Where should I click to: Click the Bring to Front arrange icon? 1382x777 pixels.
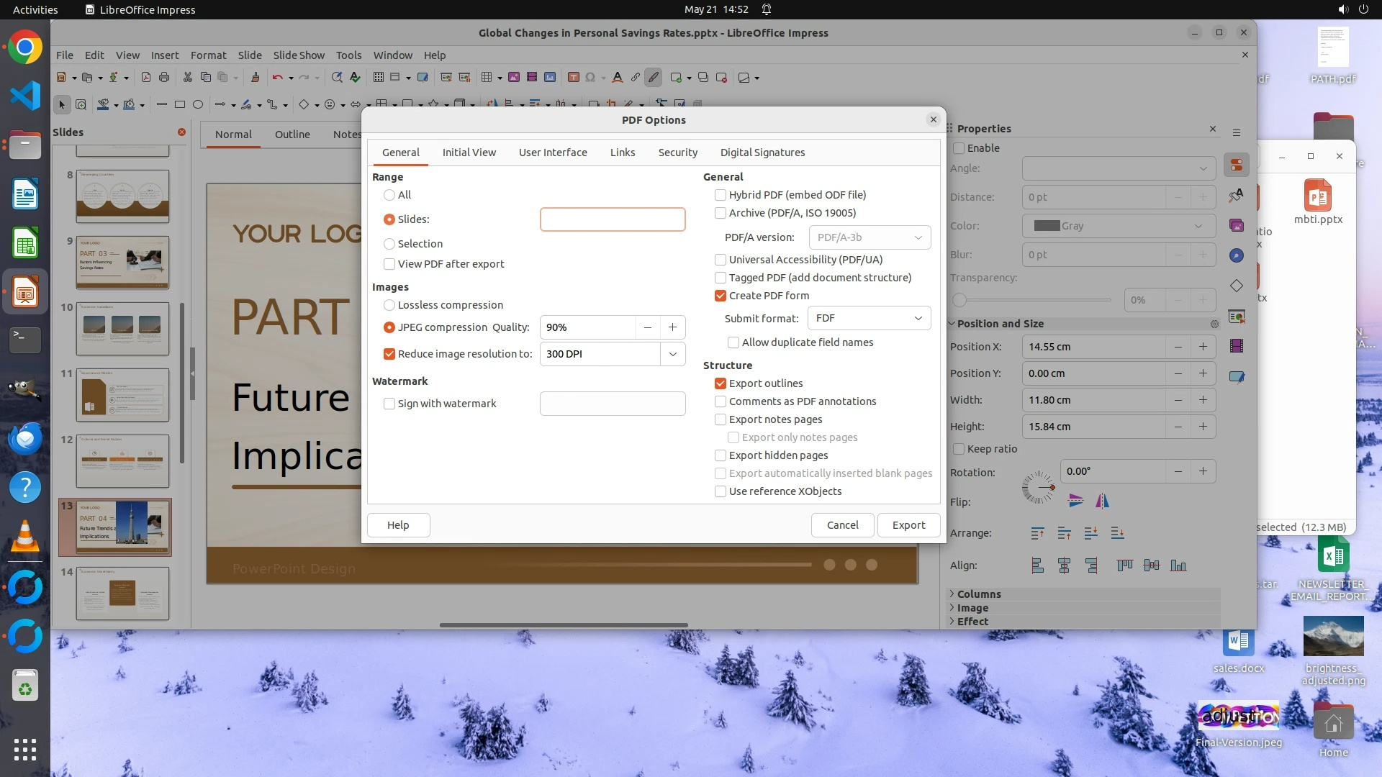[x=1037, y=533]
